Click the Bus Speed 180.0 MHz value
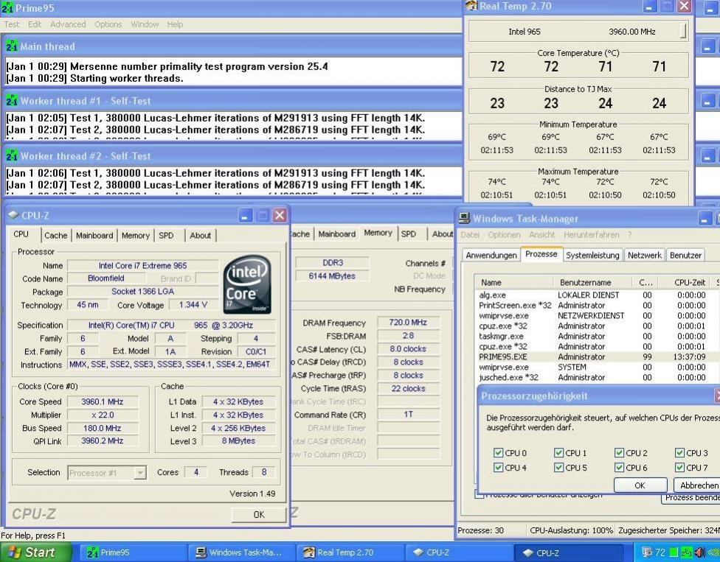Image resolution: width=720 pixels, height=562 pixels. coord(103,428)
